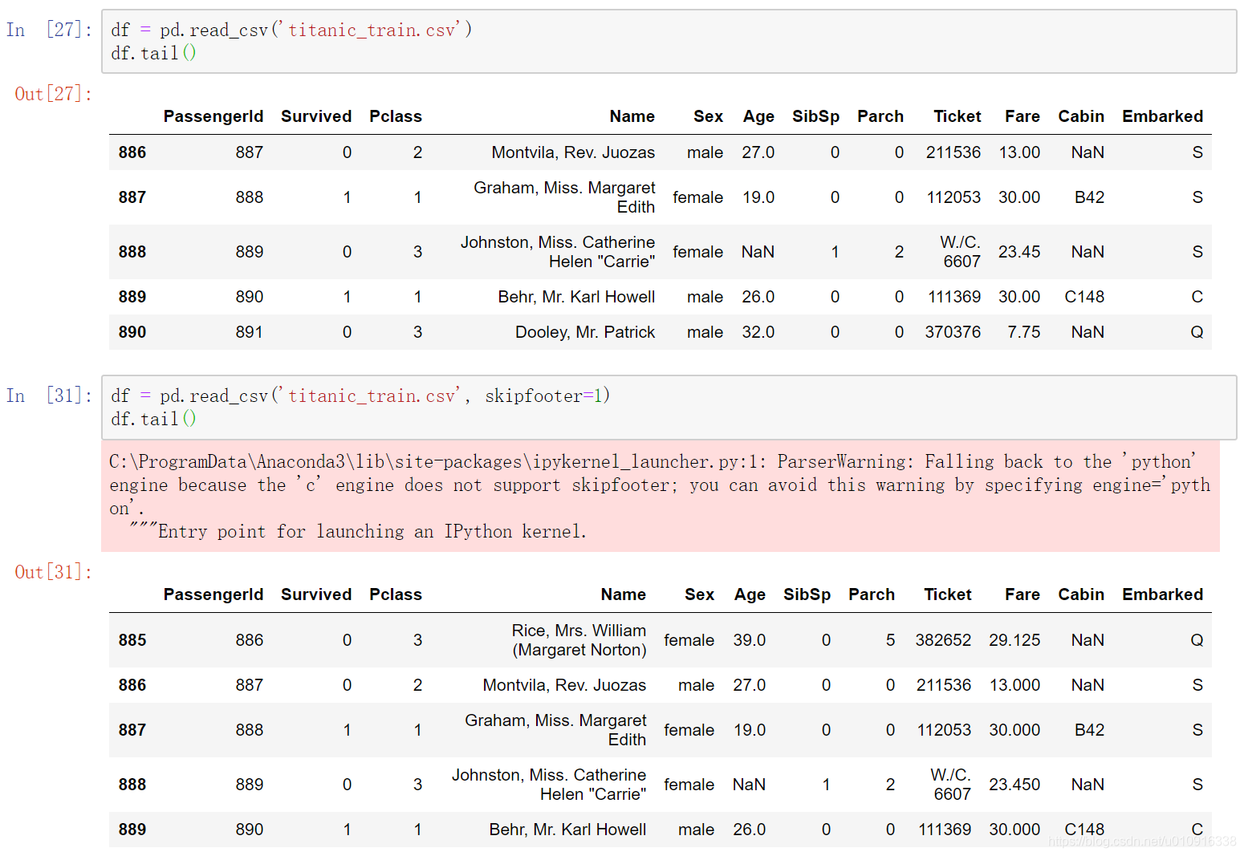This screenshot has width=1244, height=856.
Task: Select the Out[27] prompt label
Action: tap(51, 94)
